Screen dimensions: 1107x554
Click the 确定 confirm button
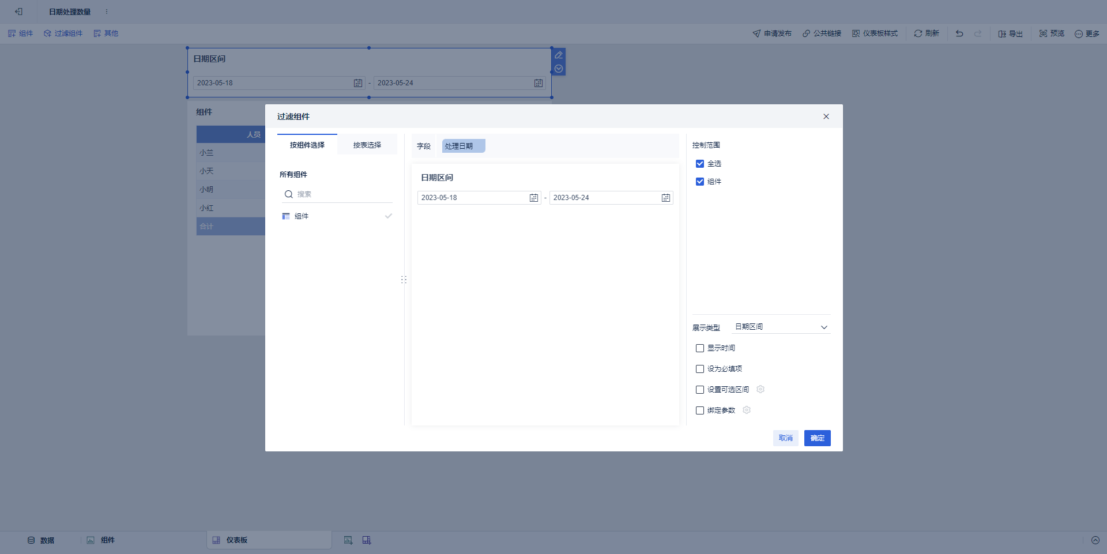pos(818,438)
